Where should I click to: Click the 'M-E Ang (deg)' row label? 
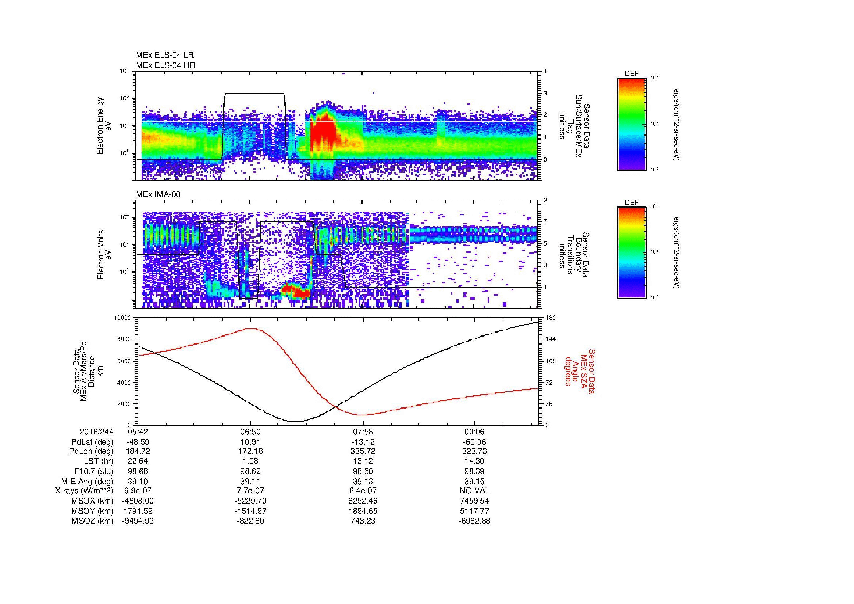coord(87,481)
